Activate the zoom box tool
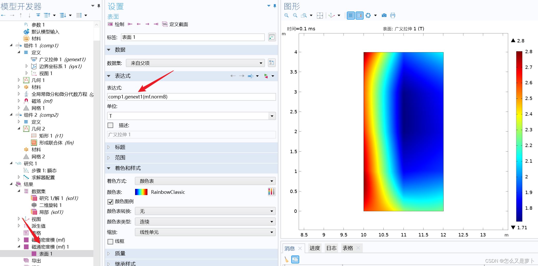This screenshot has width=538, height=266. click(304, 15)
